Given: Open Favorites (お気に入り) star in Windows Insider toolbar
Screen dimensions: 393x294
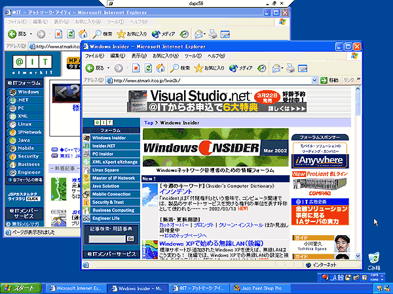Looking at the screenshot, I should [x=210, y=68].
